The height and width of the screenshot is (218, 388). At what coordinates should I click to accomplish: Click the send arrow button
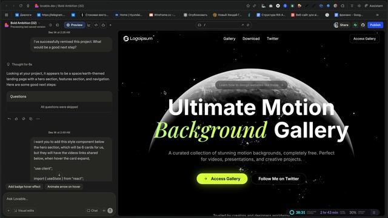110,211
